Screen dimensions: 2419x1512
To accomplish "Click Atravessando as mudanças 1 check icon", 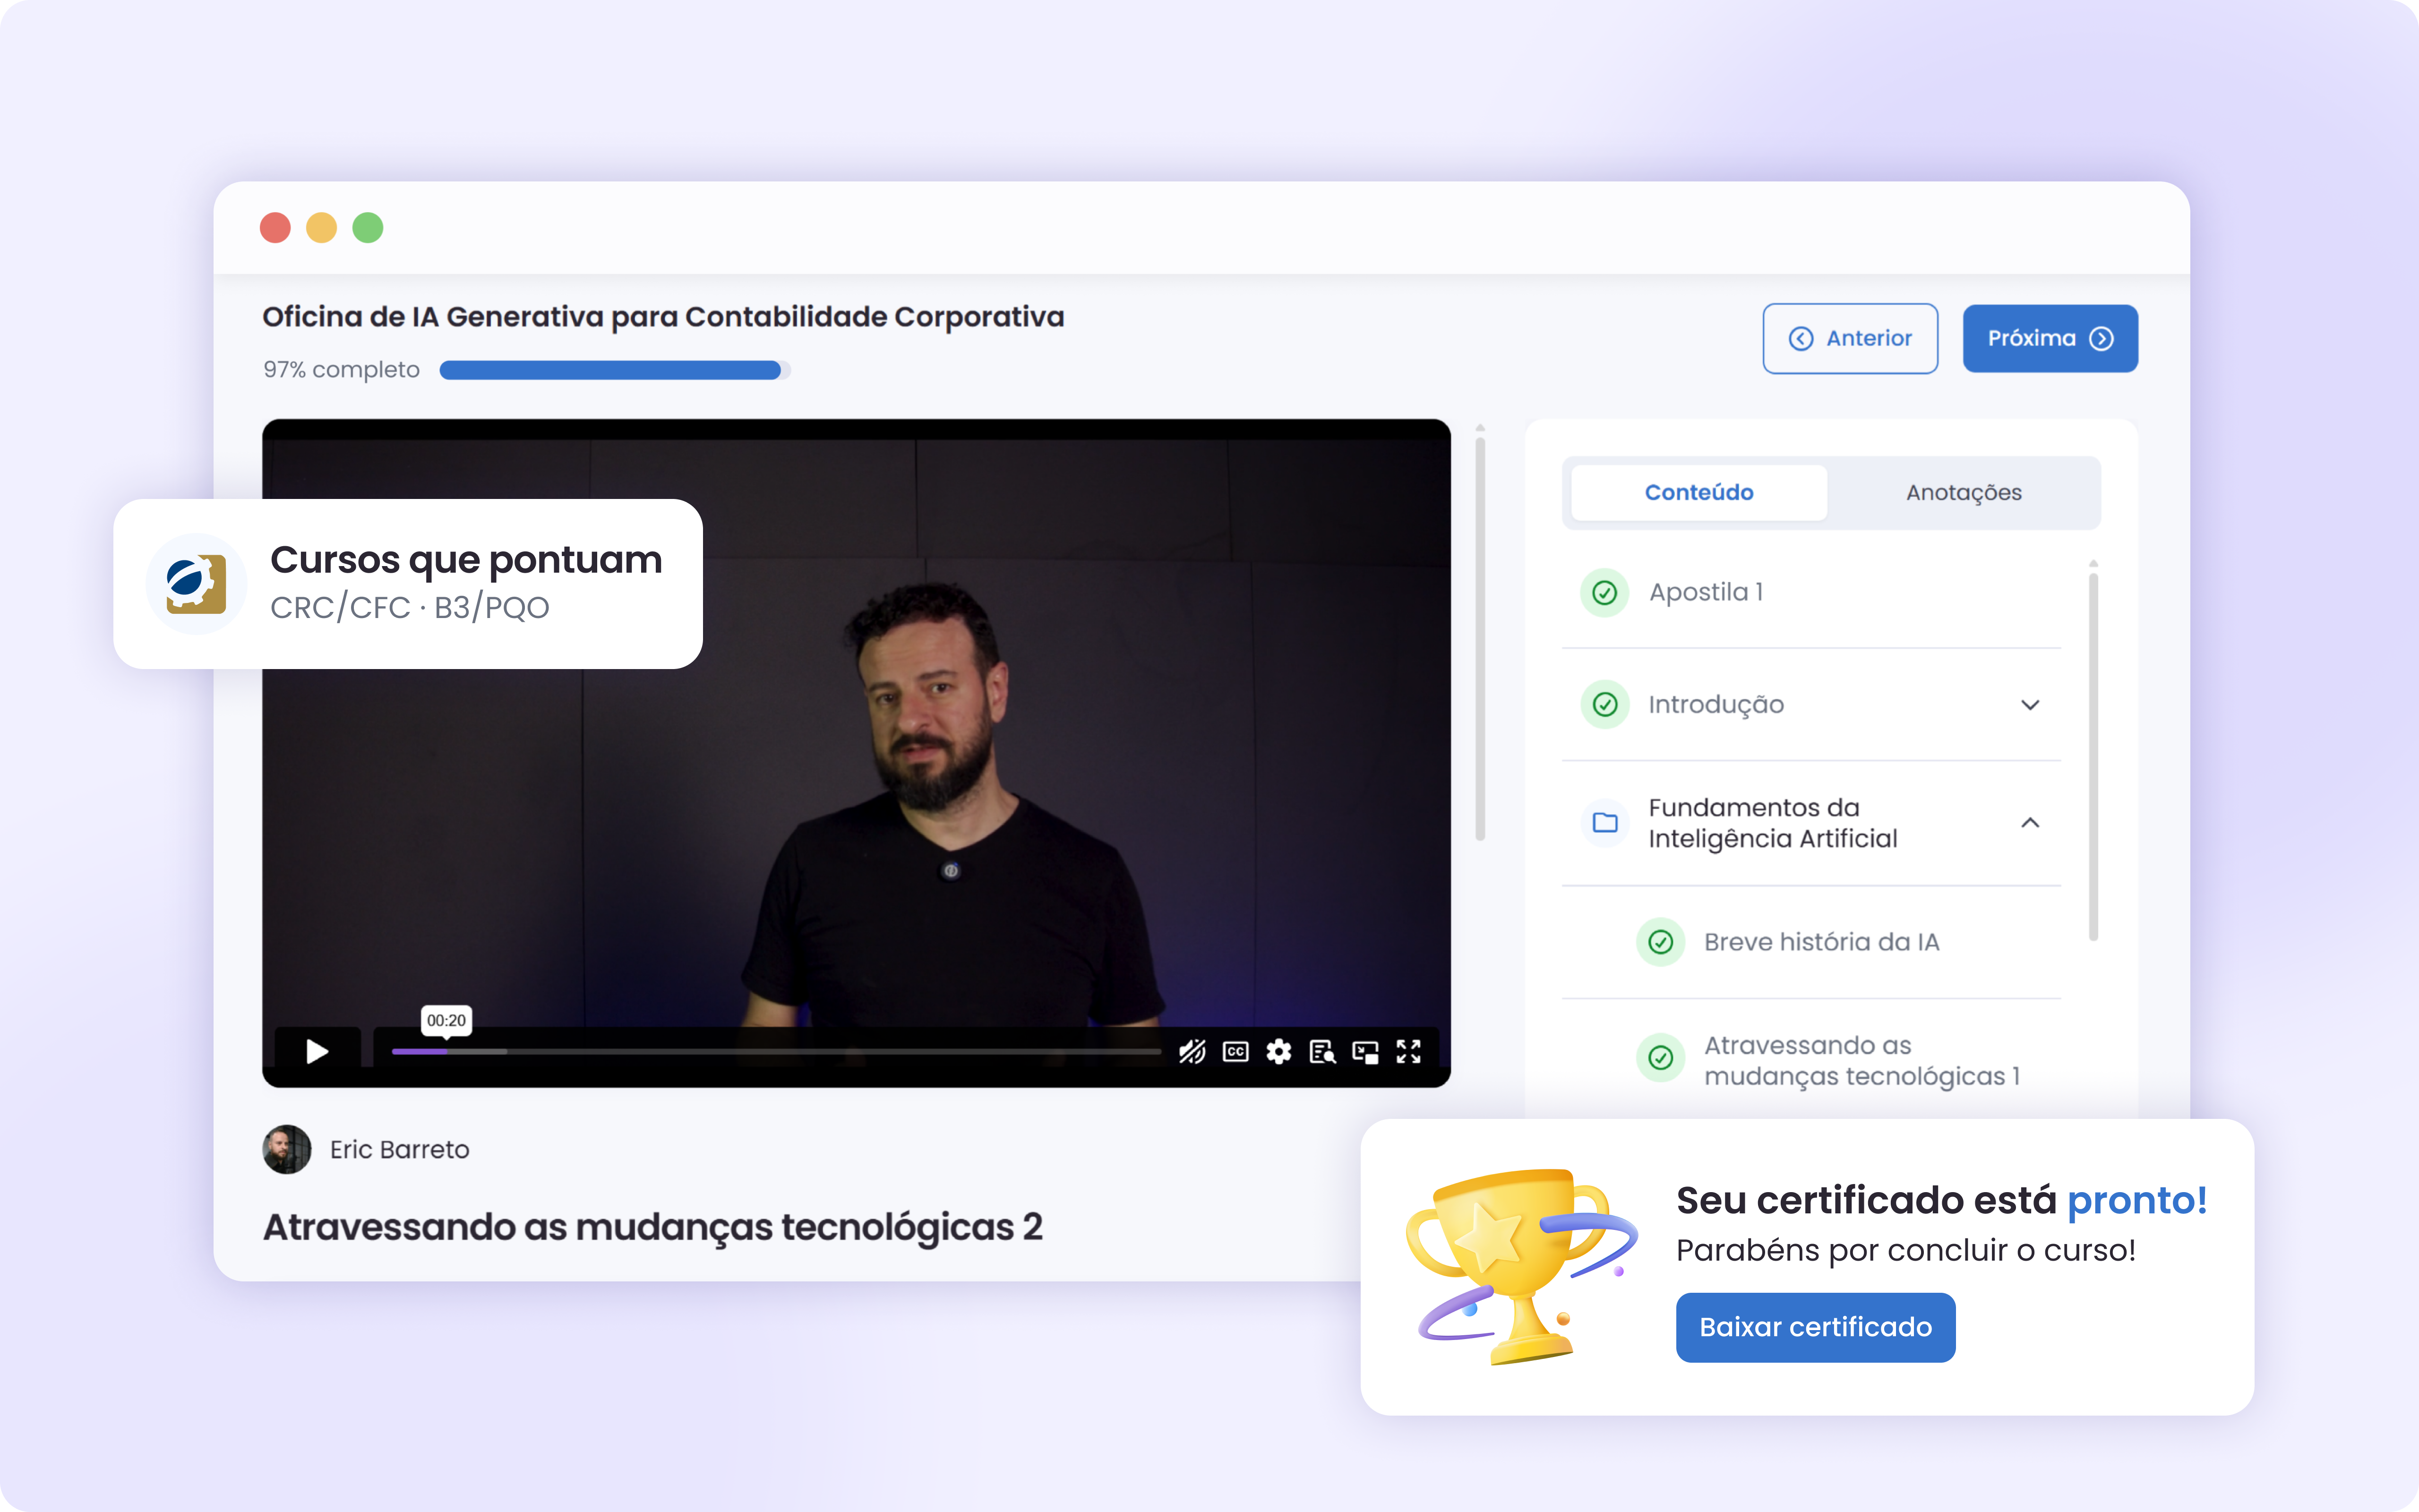I will (1660, 1057).
